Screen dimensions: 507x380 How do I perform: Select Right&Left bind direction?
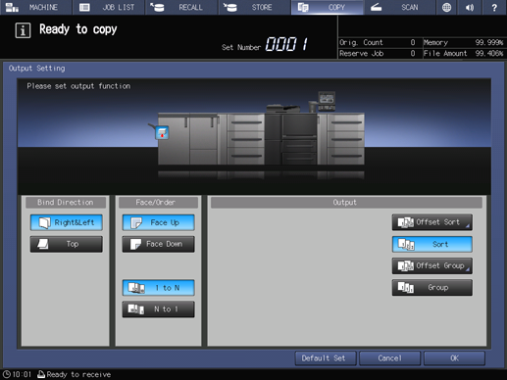click(x=67, y=222)
